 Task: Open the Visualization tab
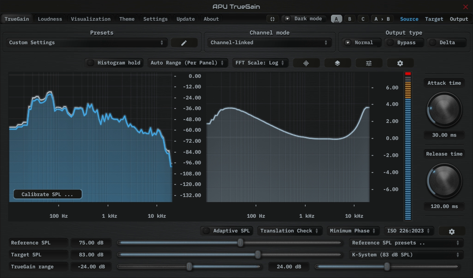coord(90,19)
